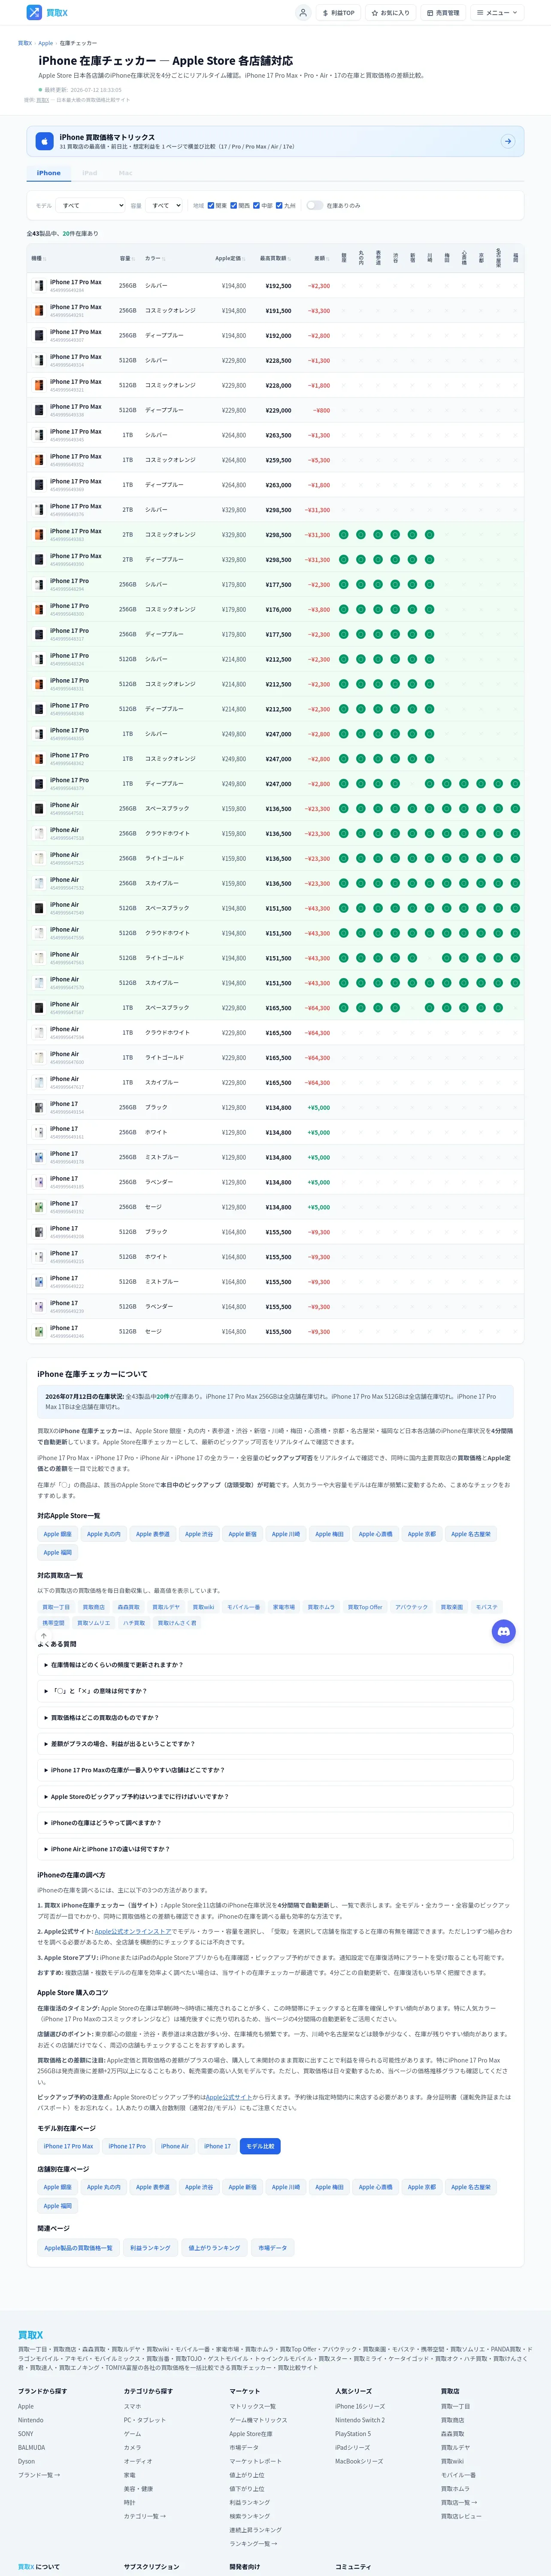Open お気に入り favorites with star icon

pyautogui.click(x=390, y=13)
